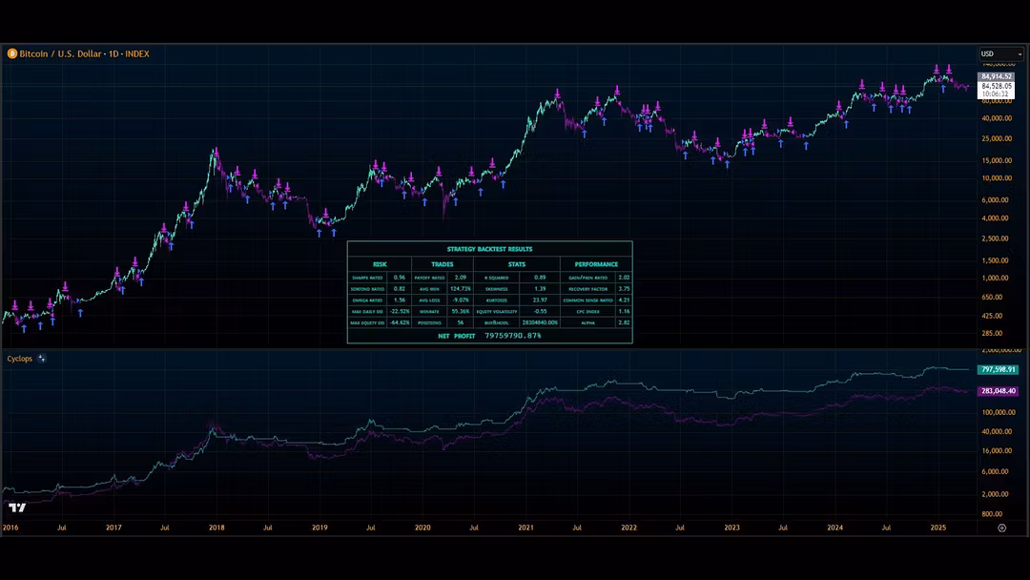Open chart settings via bottom-right gear icon
This screenshot has height=580, width=1030.
pyautogui.click(x=1001, y=528)
